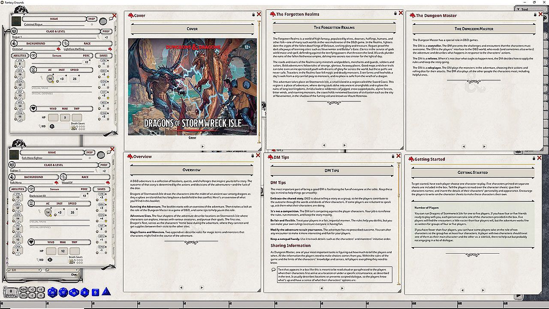Screen dimensions: 549x309
Task: Go to previous page in the Overview window
Action: click(181, 288)
